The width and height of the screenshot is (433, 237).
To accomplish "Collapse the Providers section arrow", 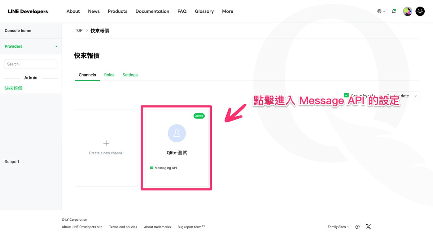I will tap(56, 47).
